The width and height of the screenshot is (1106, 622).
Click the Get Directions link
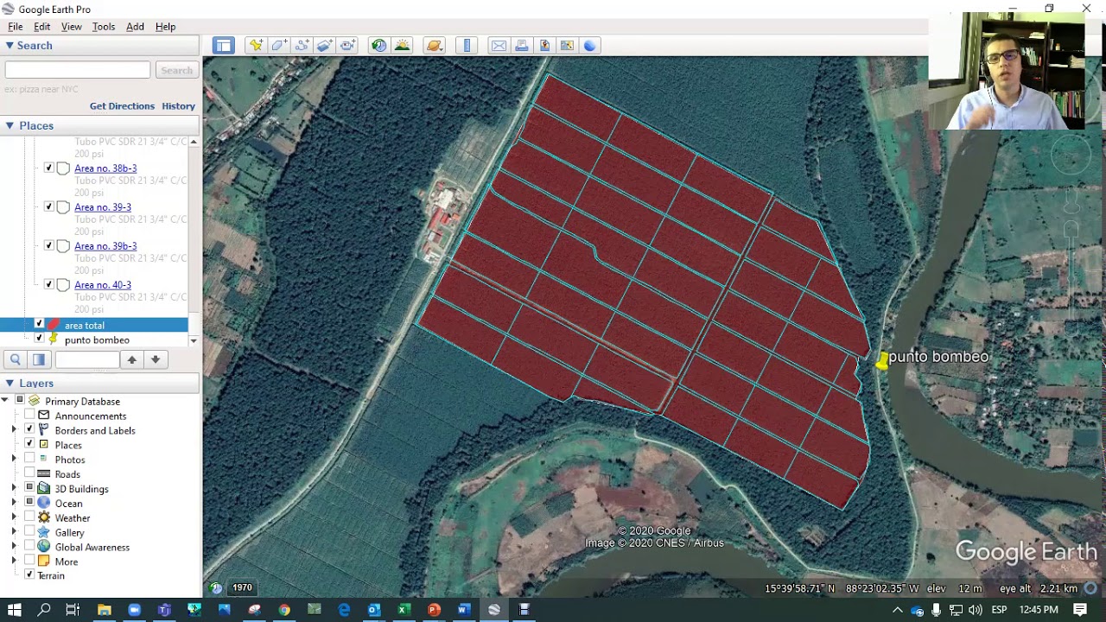click(122, 106)
